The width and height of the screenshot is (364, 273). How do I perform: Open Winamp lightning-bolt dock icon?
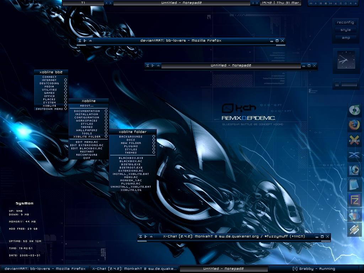click(x=354, y=230)
